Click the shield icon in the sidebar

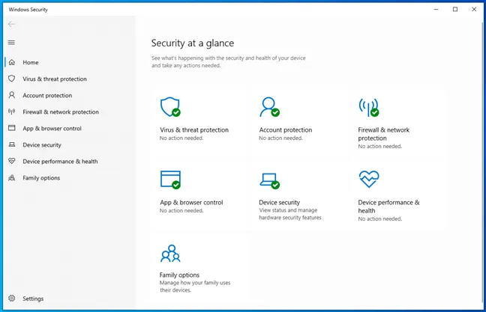[12, 79]
